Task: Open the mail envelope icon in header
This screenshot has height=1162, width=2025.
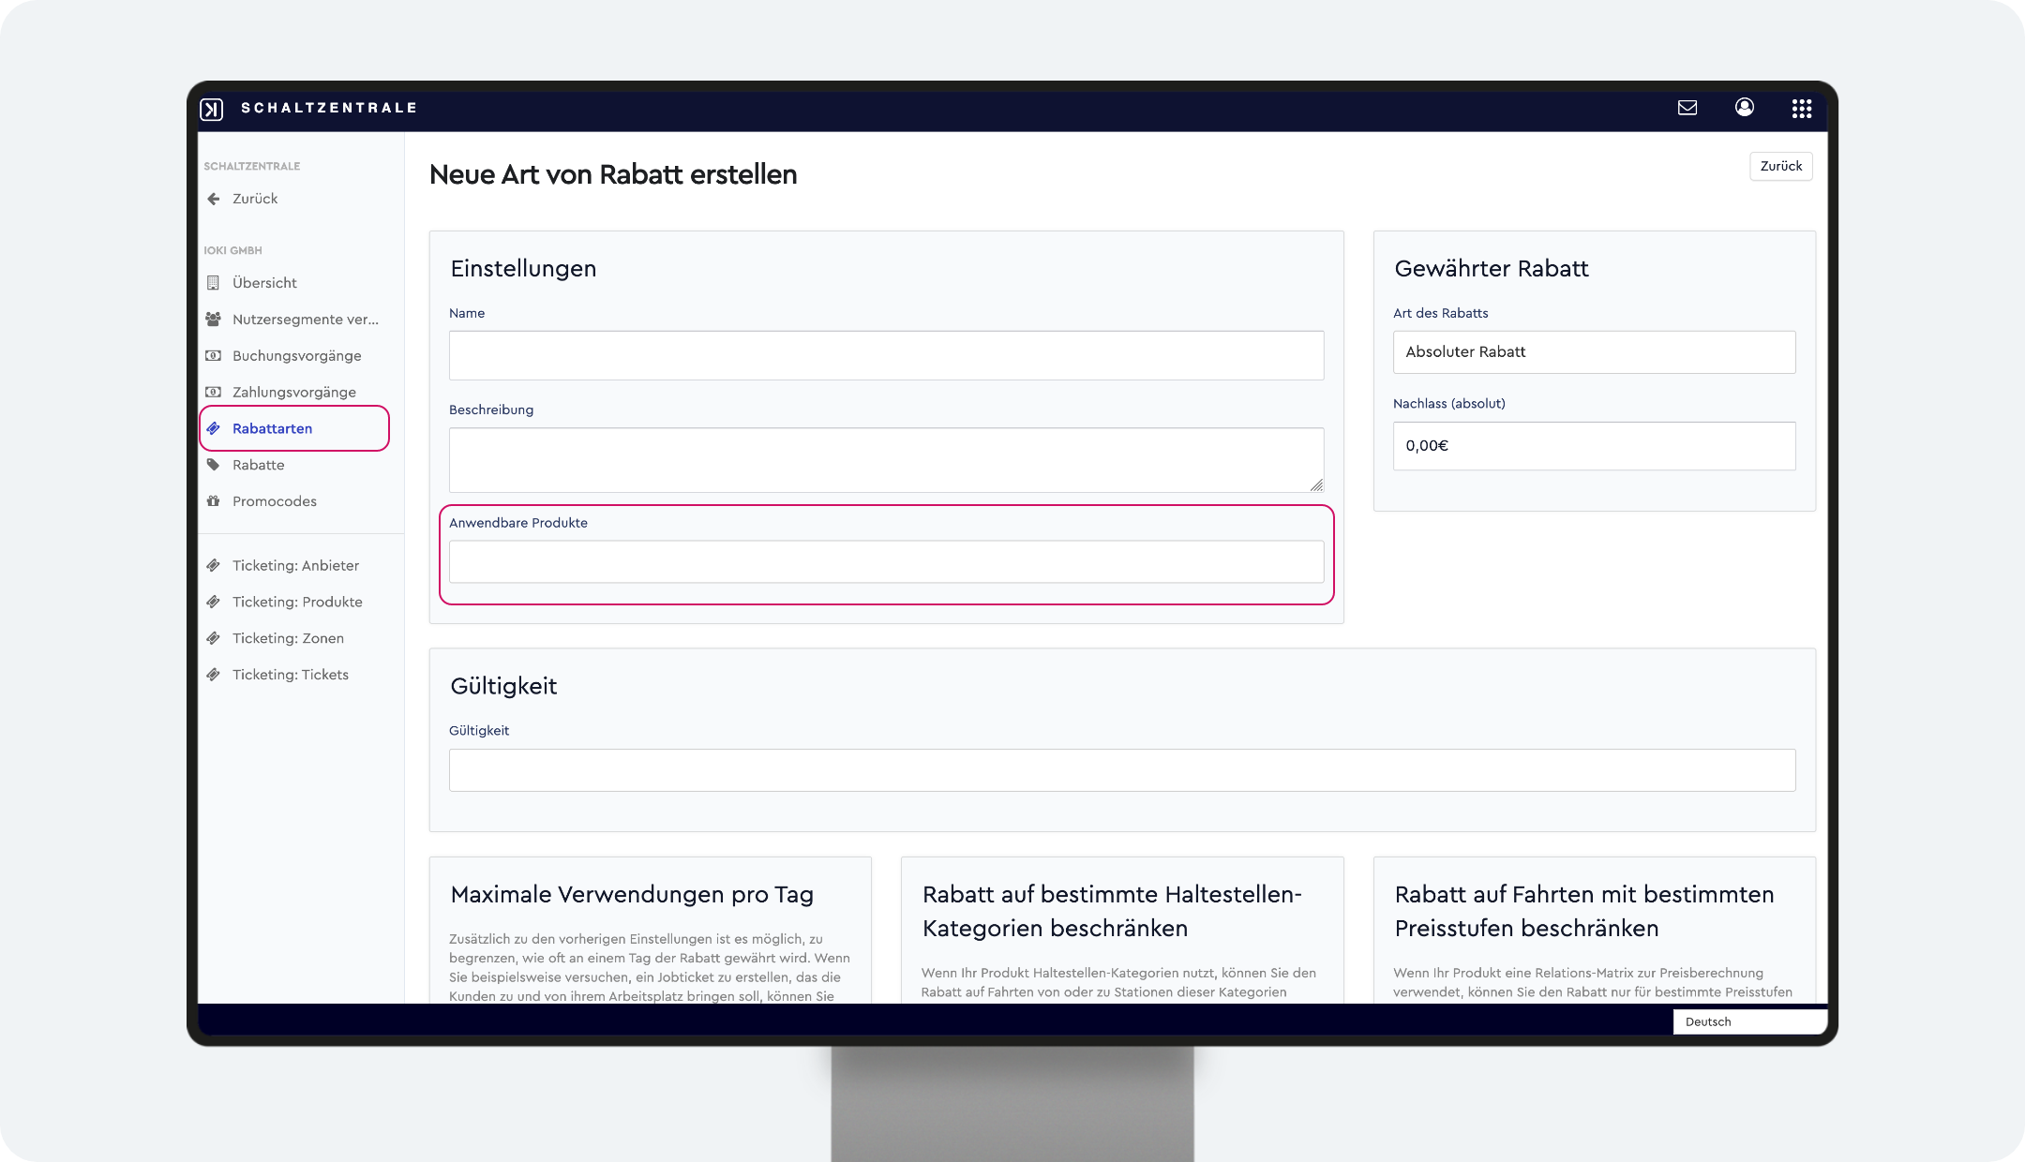Action: coord(1687,108)
